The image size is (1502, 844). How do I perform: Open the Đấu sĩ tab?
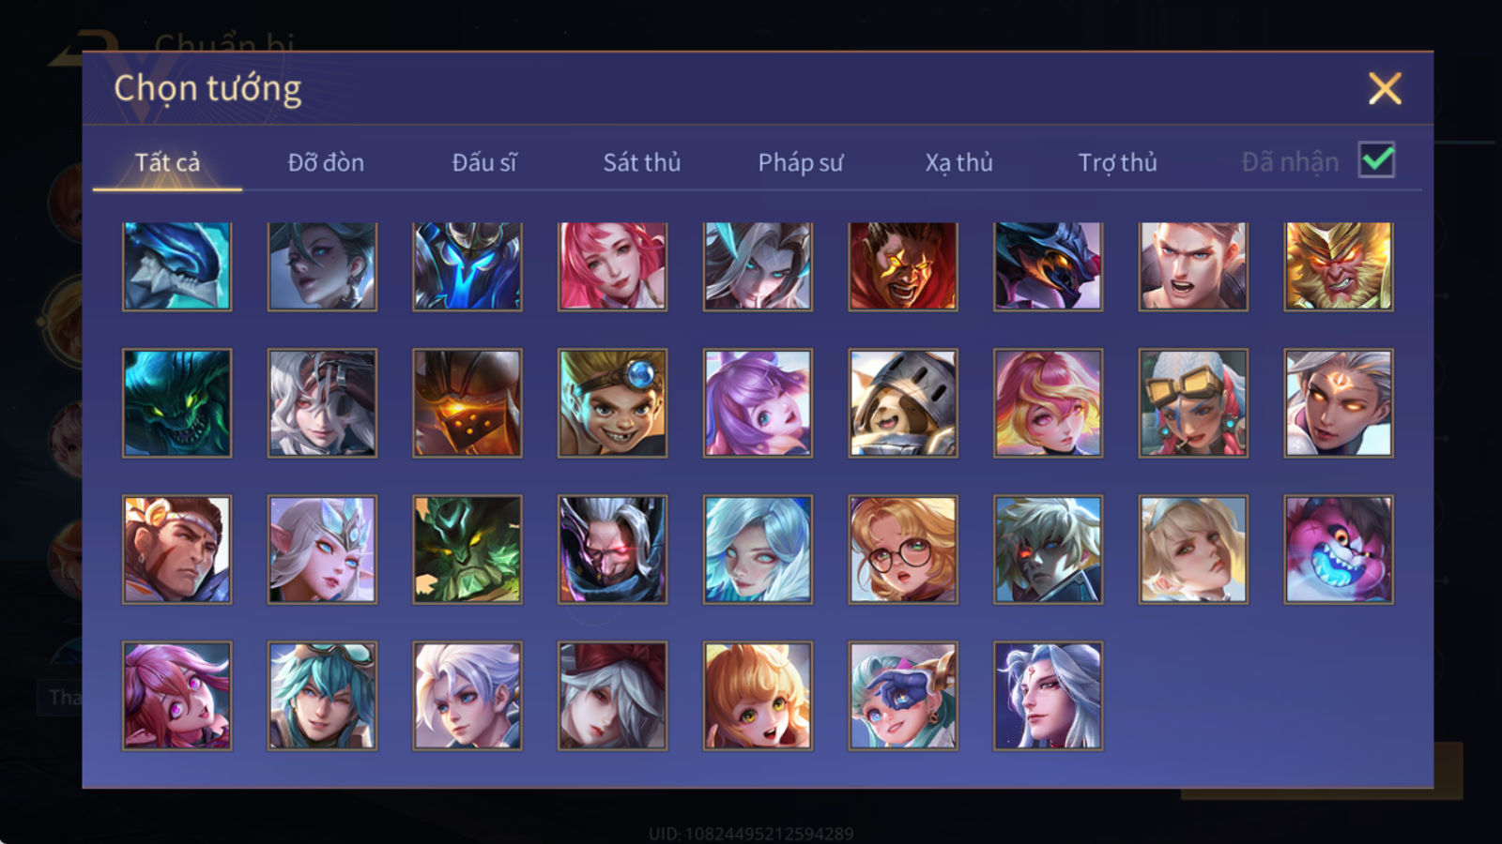(x=484, y=162)
